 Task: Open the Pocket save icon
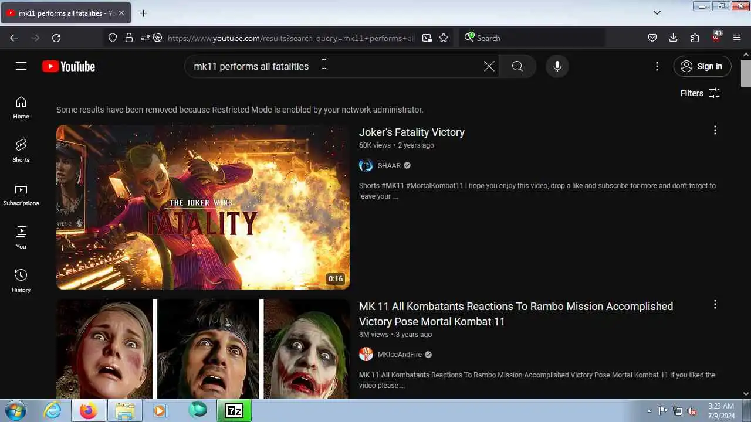click(652, 38)
